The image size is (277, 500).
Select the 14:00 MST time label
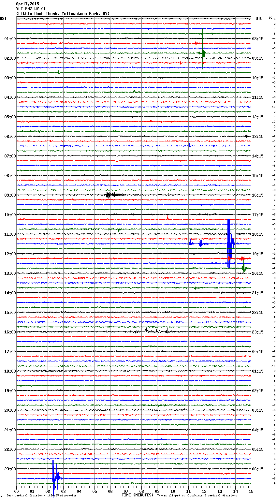point(10,293)
